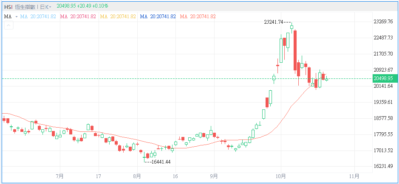Click the 21705.70 price axis label
The width and height of the screenshot is (399, 184).
pyautogui.click(x=383, y=54)
